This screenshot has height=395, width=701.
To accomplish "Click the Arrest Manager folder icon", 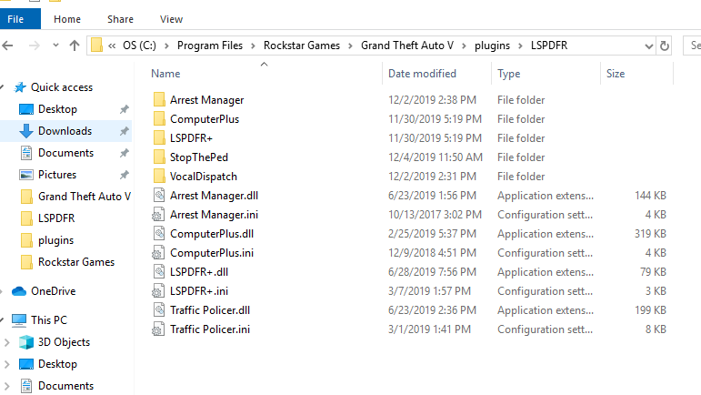I will (x=158, y=100).
